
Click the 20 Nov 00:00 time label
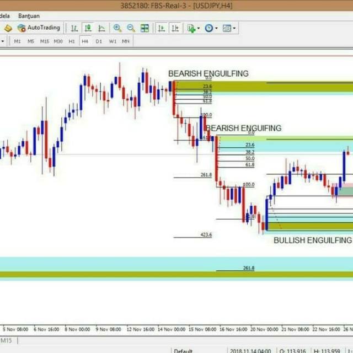pyautogui.click(x=264, y=329)
